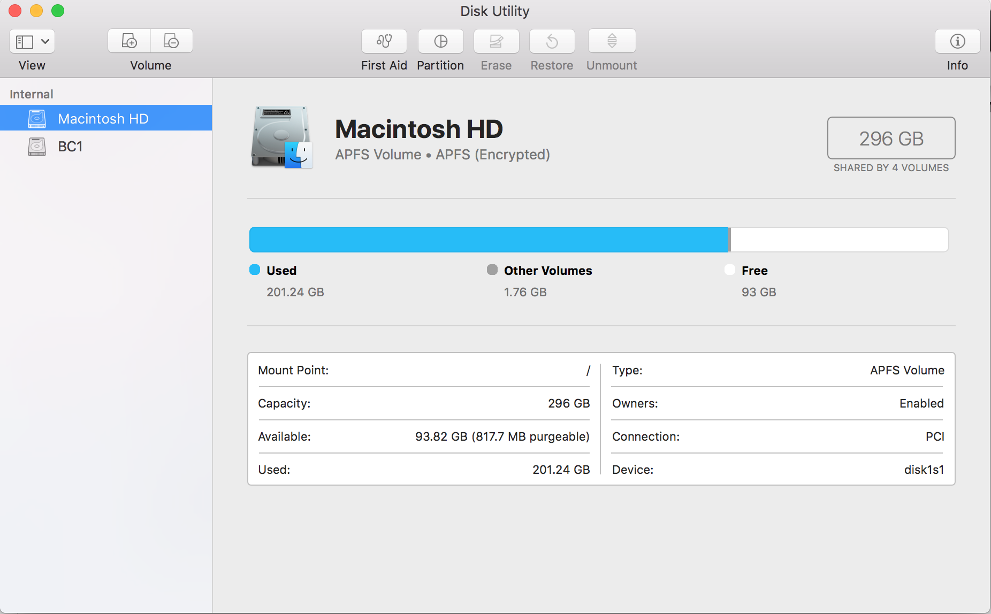This screenshot has width=991, height=614.
Task: Click the Restore toolbar icon
Action: [552, 41]
